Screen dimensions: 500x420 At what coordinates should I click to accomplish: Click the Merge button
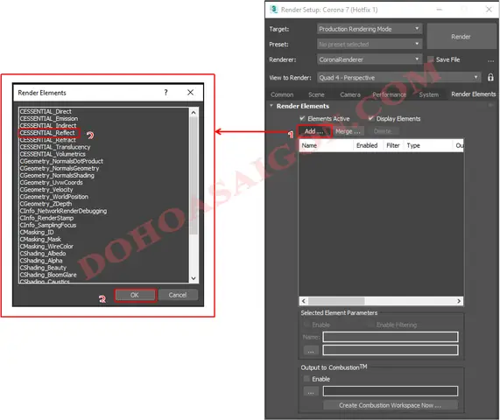348,131
